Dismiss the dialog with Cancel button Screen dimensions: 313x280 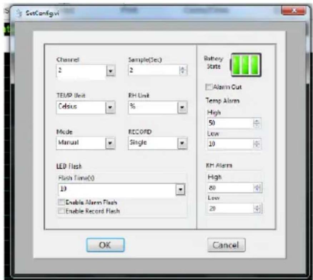point(226,245)
